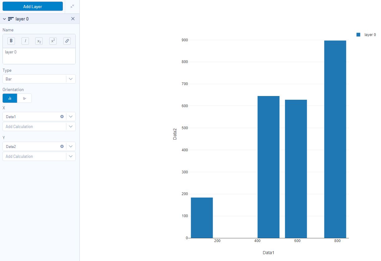Insert subscript in the layer name
The height and width of the screenshot is (261, 381).
(39, 41)
